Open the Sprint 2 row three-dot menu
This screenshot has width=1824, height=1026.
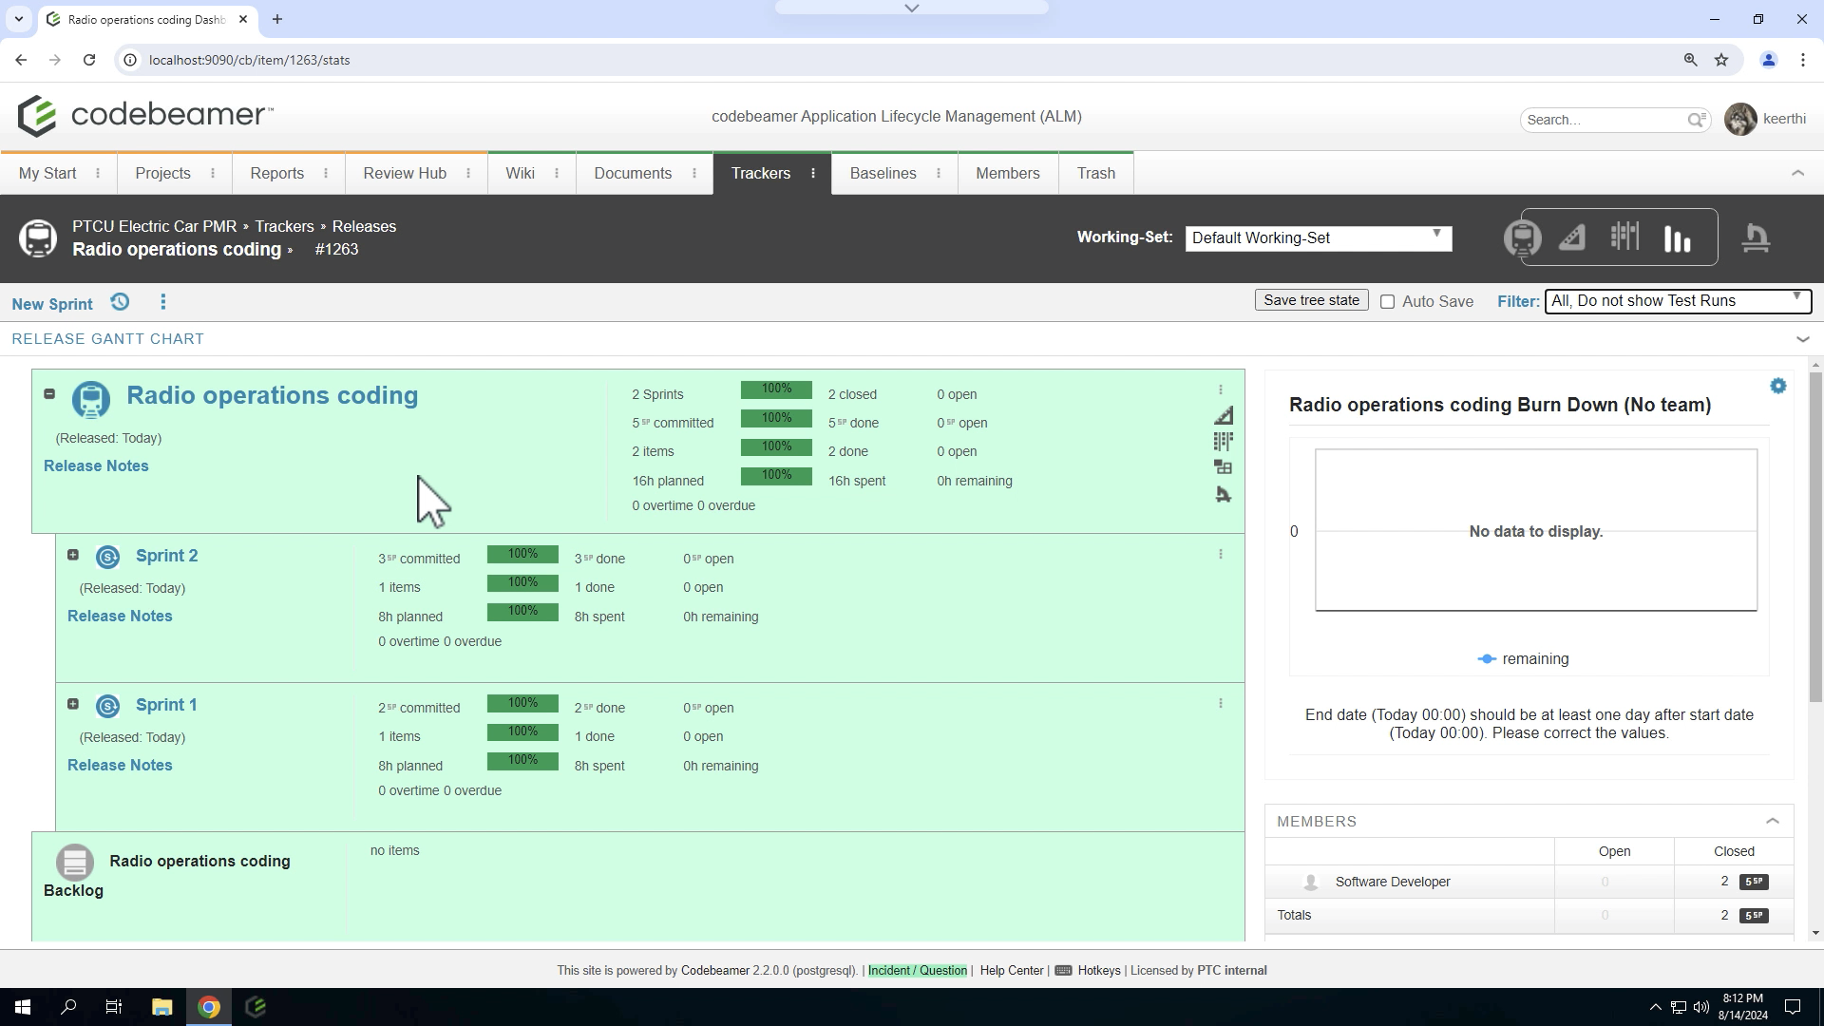click(x=1221, y=554)
